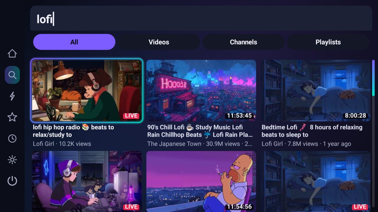
Task: Switch to the Videos filter tab
Action: (159, 42)
